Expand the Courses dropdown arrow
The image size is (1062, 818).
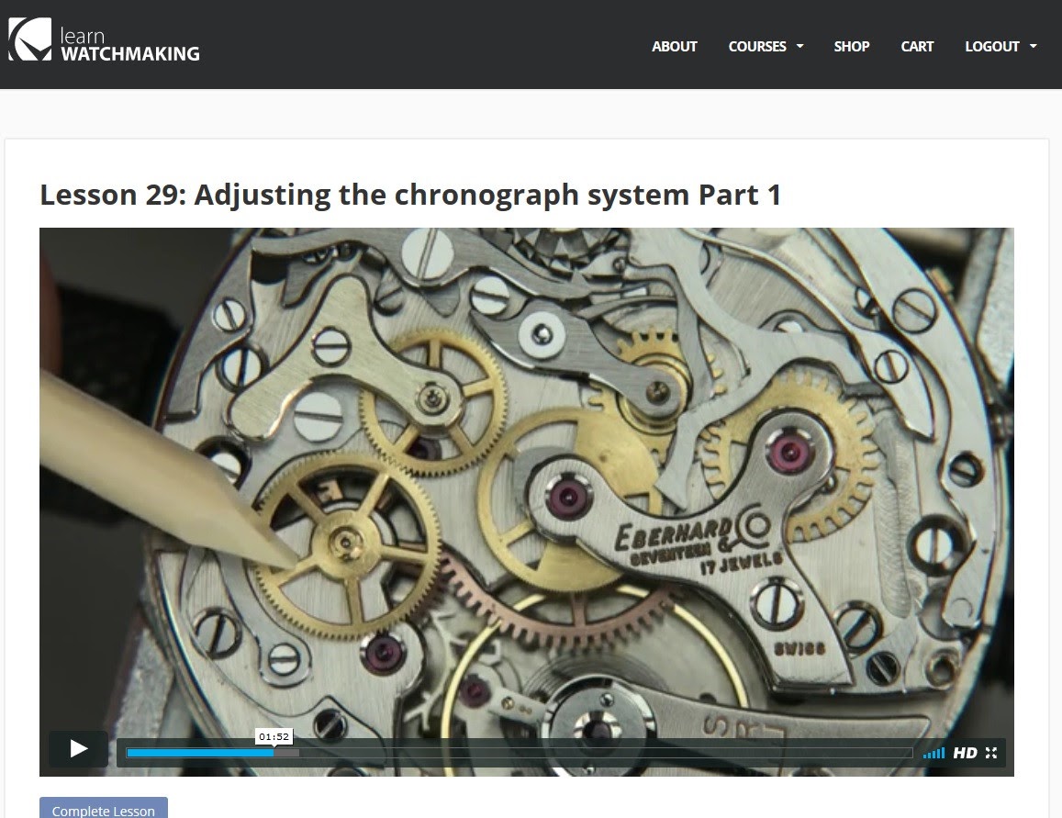(x=799, y=46)
